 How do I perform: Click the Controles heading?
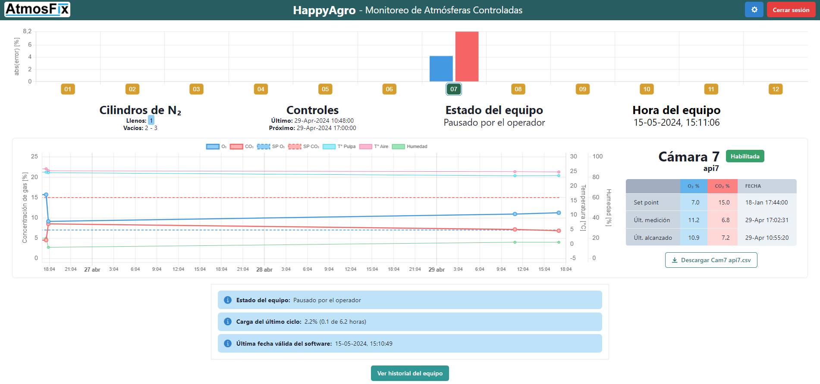313,110
